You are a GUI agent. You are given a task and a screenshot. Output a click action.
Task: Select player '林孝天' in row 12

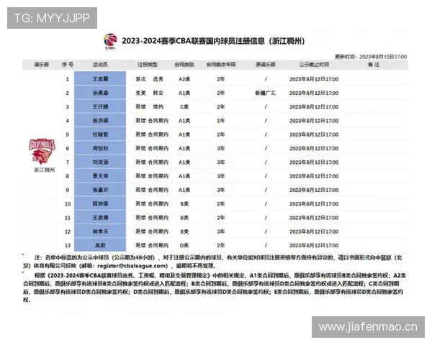(x=100, y=231)
